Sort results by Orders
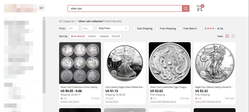 tap(92, 36)
